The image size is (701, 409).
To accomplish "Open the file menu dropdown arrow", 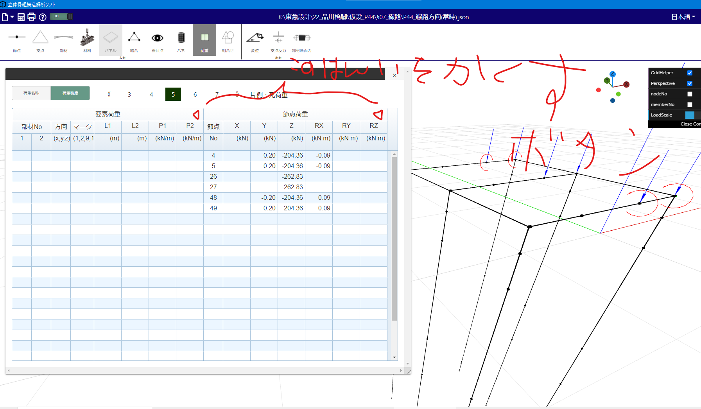I will 12,17.
